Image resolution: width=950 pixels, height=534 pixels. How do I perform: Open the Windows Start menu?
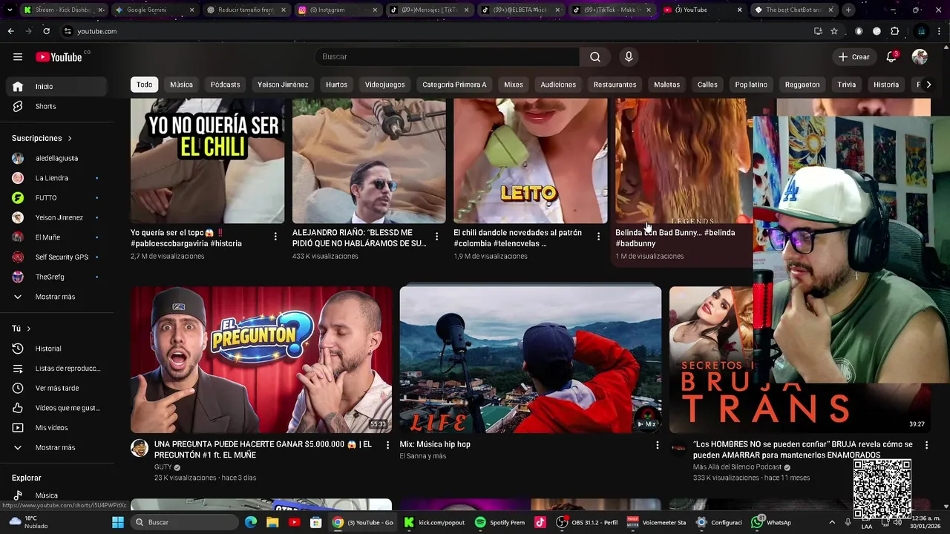pos(118,522)
